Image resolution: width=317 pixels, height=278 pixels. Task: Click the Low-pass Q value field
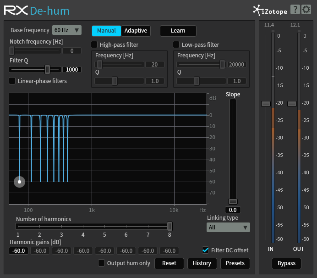(236, 81)
